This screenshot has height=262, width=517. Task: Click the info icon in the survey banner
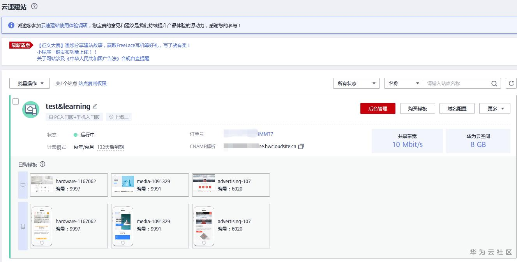[11, 25]
